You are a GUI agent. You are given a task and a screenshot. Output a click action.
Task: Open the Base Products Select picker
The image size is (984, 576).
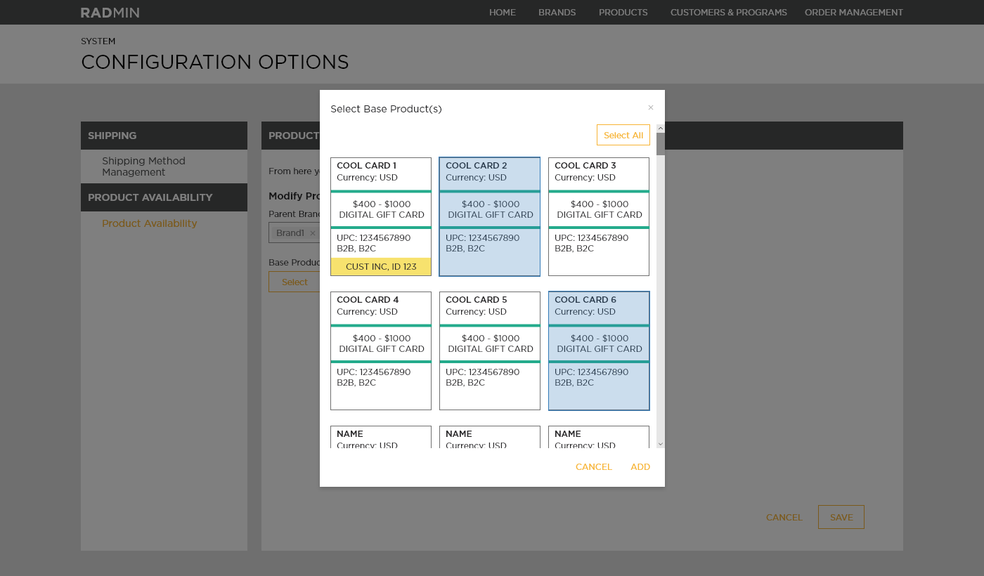(294, 282)
